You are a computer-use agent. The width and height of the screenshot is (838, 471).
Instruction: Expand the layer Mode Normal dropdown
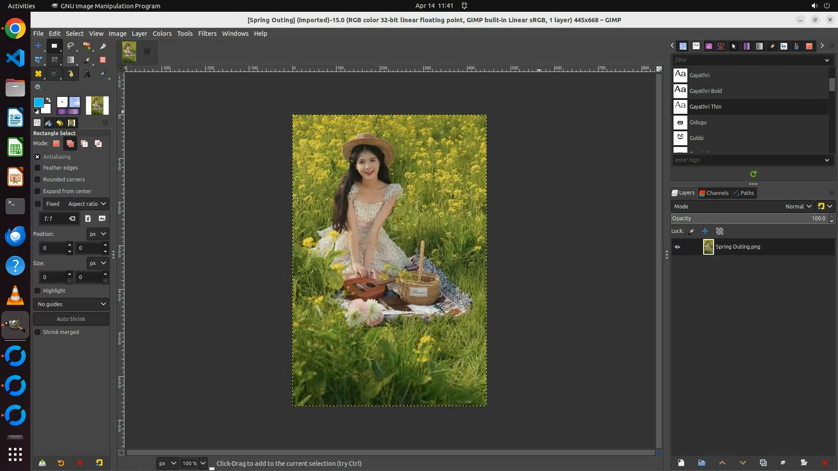[798, 206]
